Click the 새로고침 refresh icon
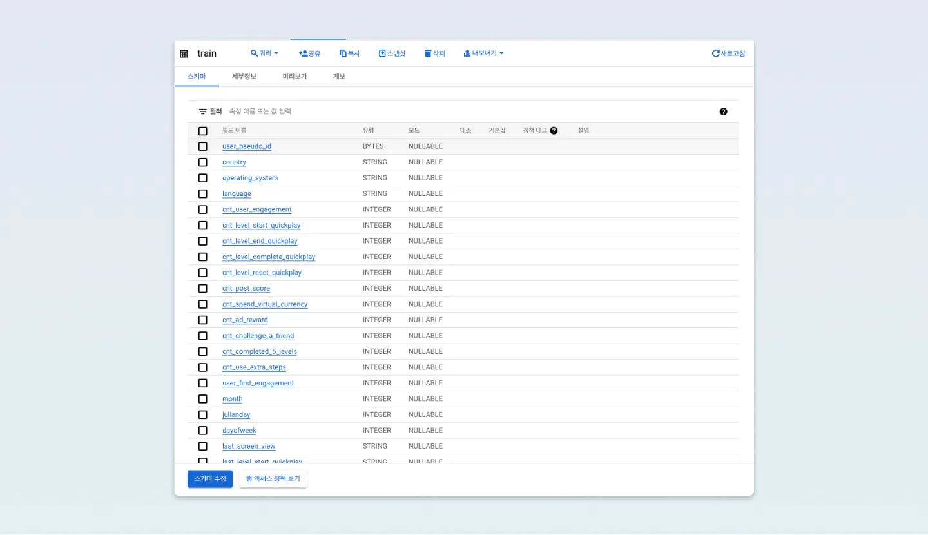 pyautogui.click(x=715, y=53)
